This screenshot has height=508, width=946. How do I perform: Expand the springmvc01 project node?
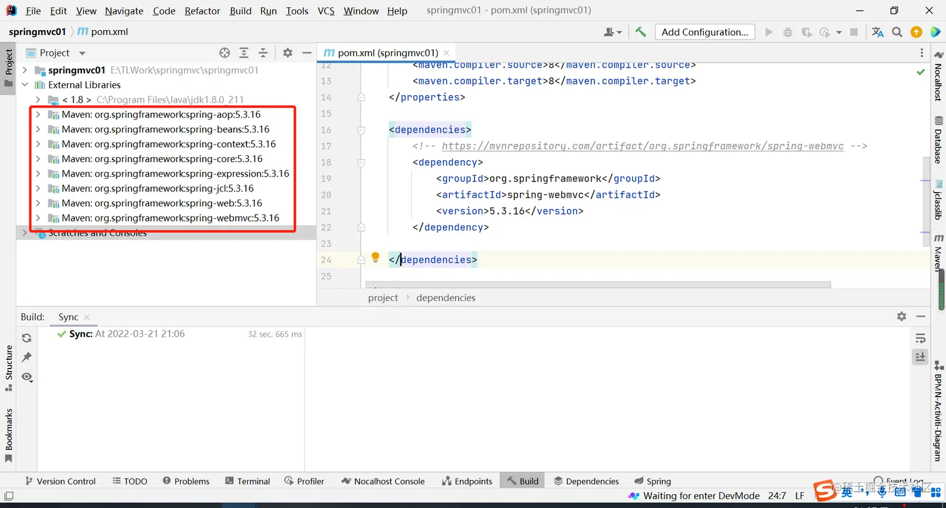(x=25, y=70)
